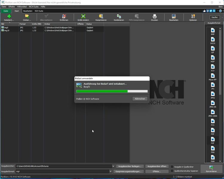Select PNG output format
Viewport: 224px width, 179px height.
[213, 149]
